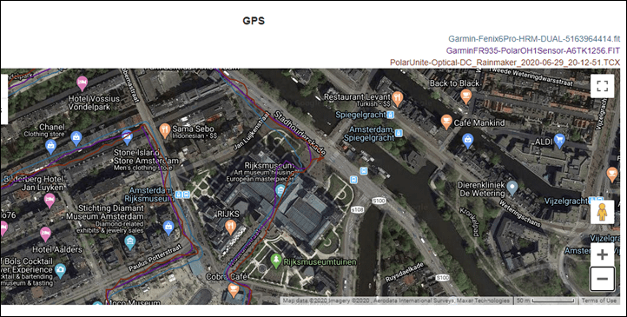Screen dimensions: 627x317
Task: Click the RIJKS restaurant marker
Action: [230, 228]
